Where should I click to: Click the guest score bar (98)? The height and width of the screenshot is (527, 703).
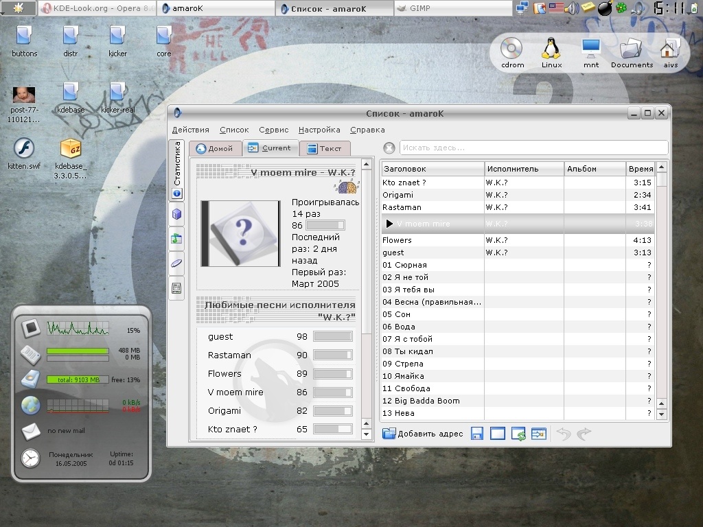pyautogui.click(x=333, y=336)
